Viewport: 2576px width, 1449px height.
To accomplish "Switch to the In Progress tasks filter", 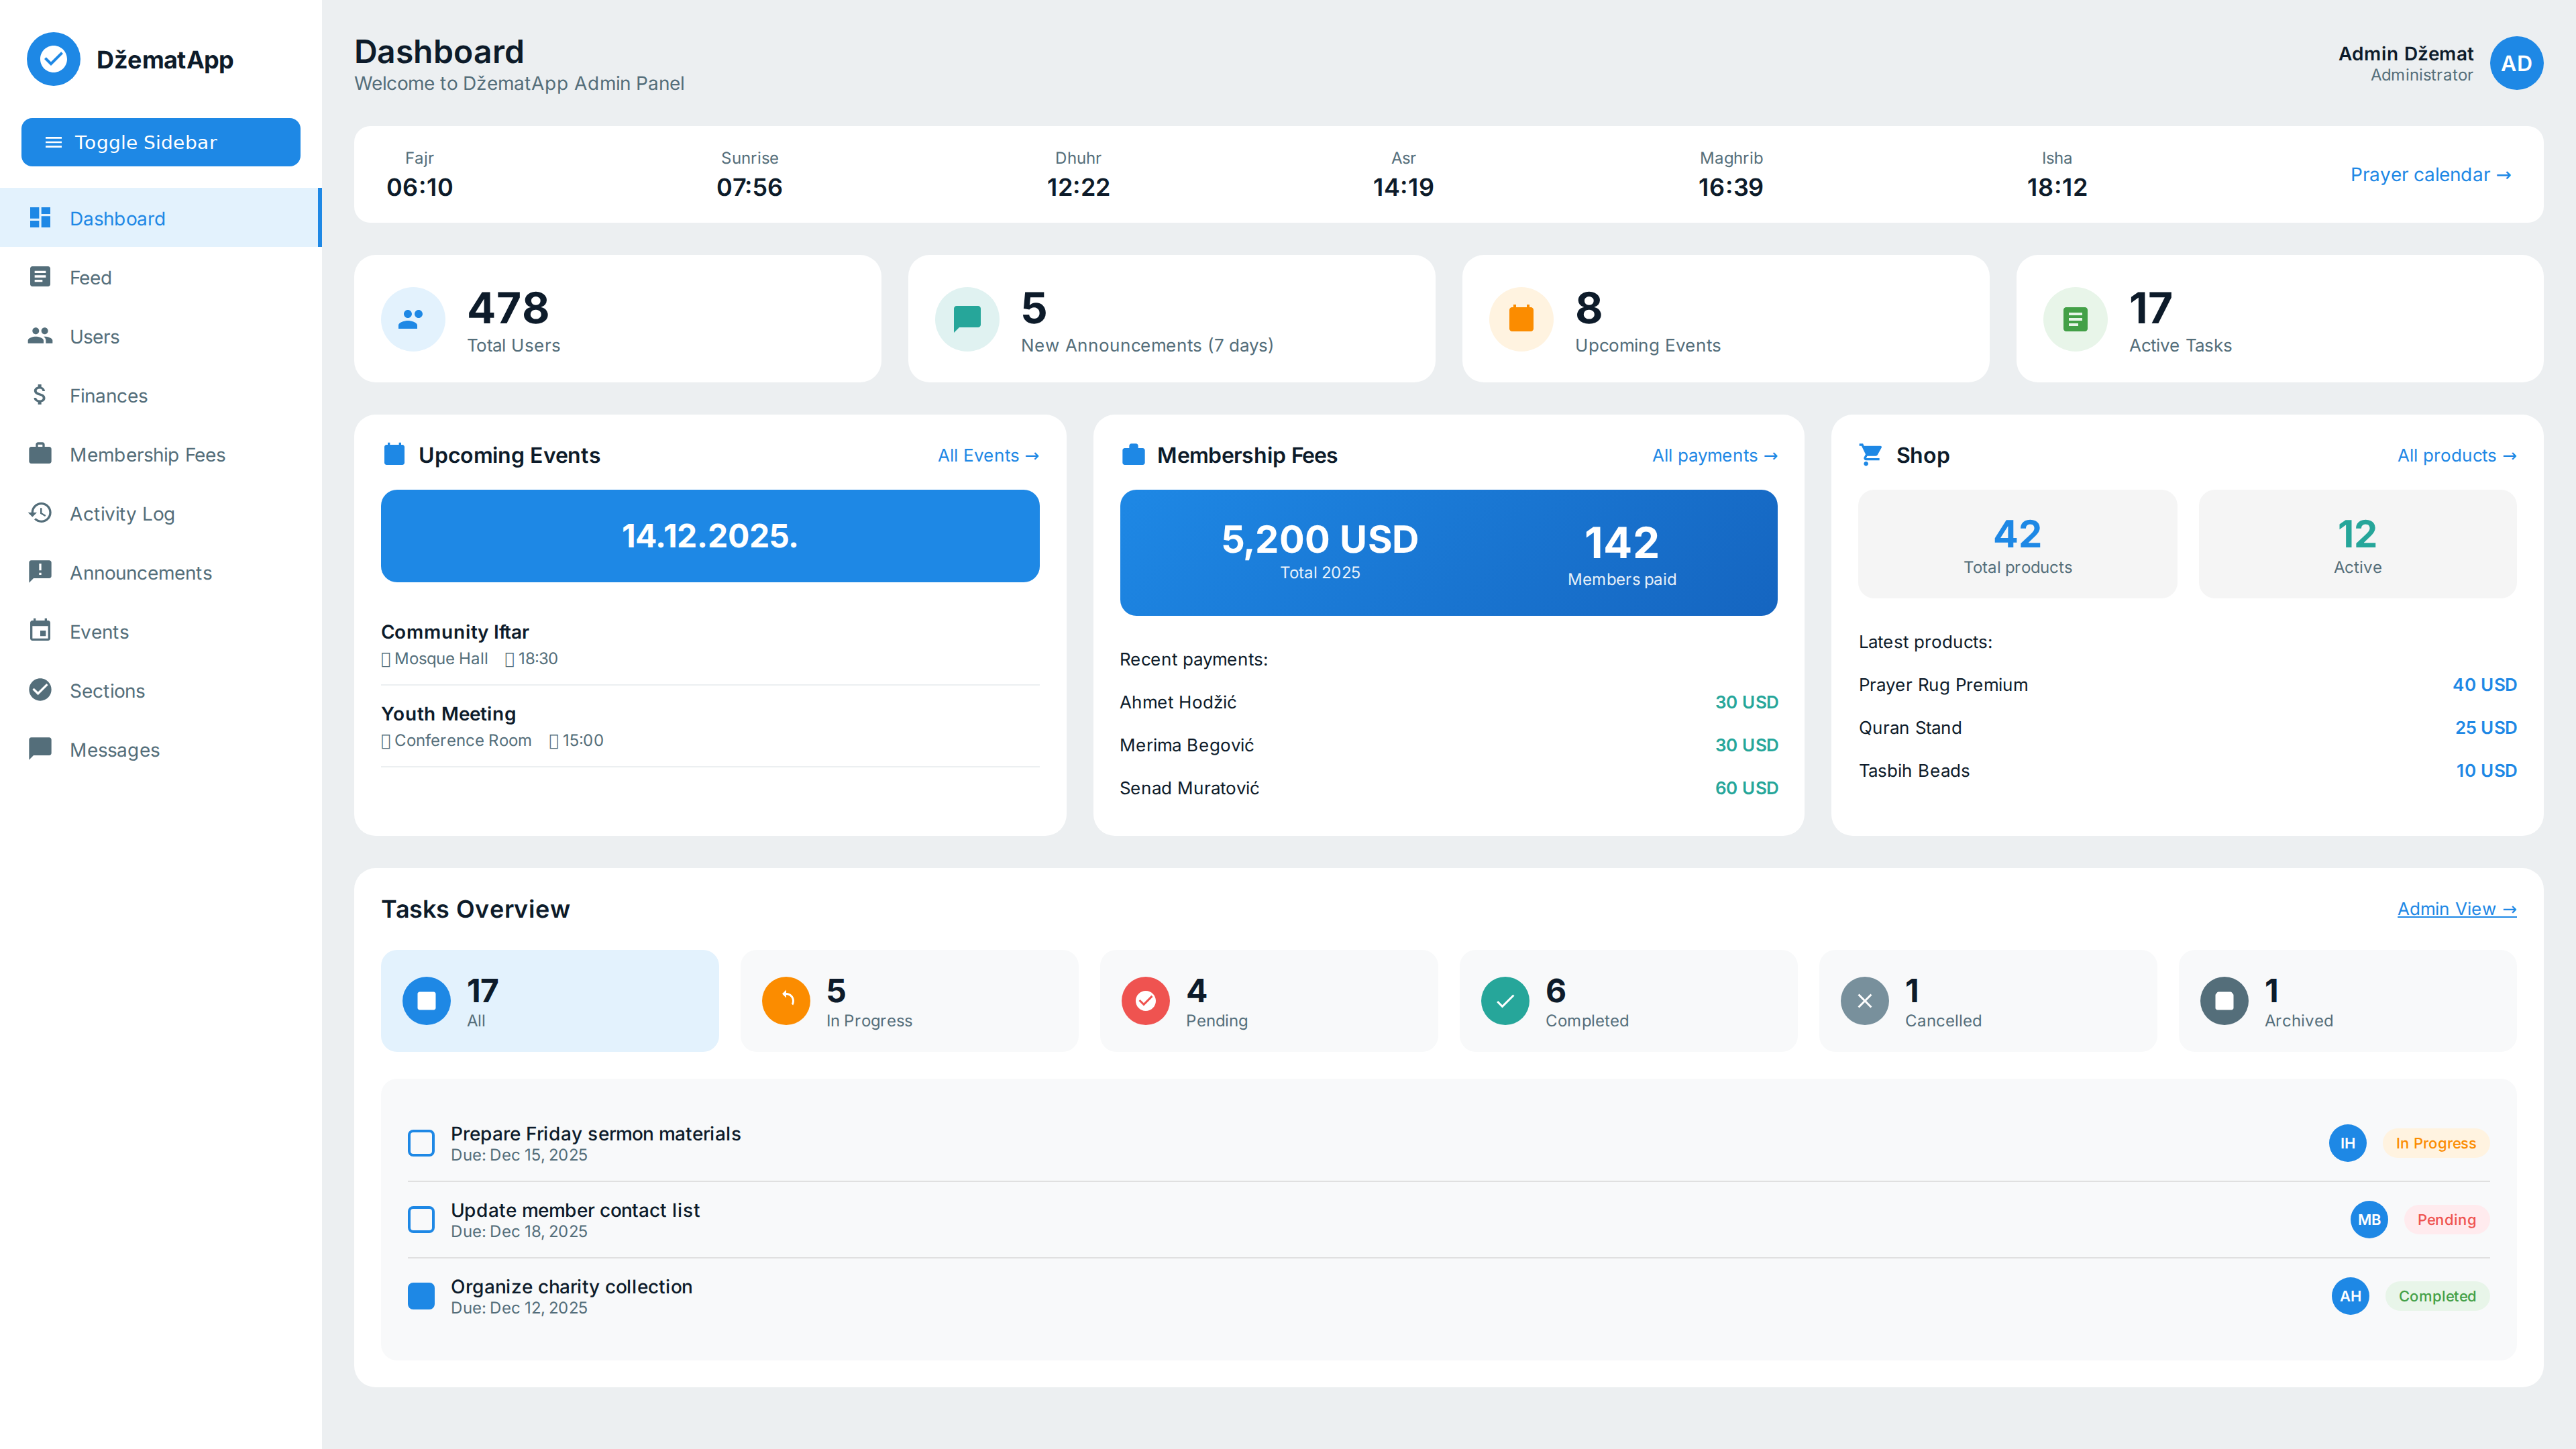I will (x=908, y=1000).
